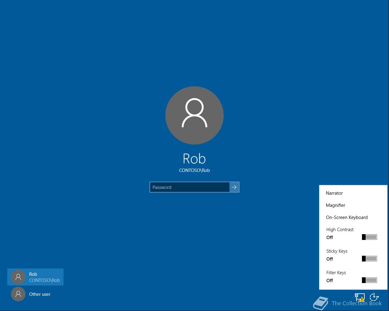The width and height of the screenshot is (389, 311).
Task: Click the Filter Keys label
Action: (336, 273)
